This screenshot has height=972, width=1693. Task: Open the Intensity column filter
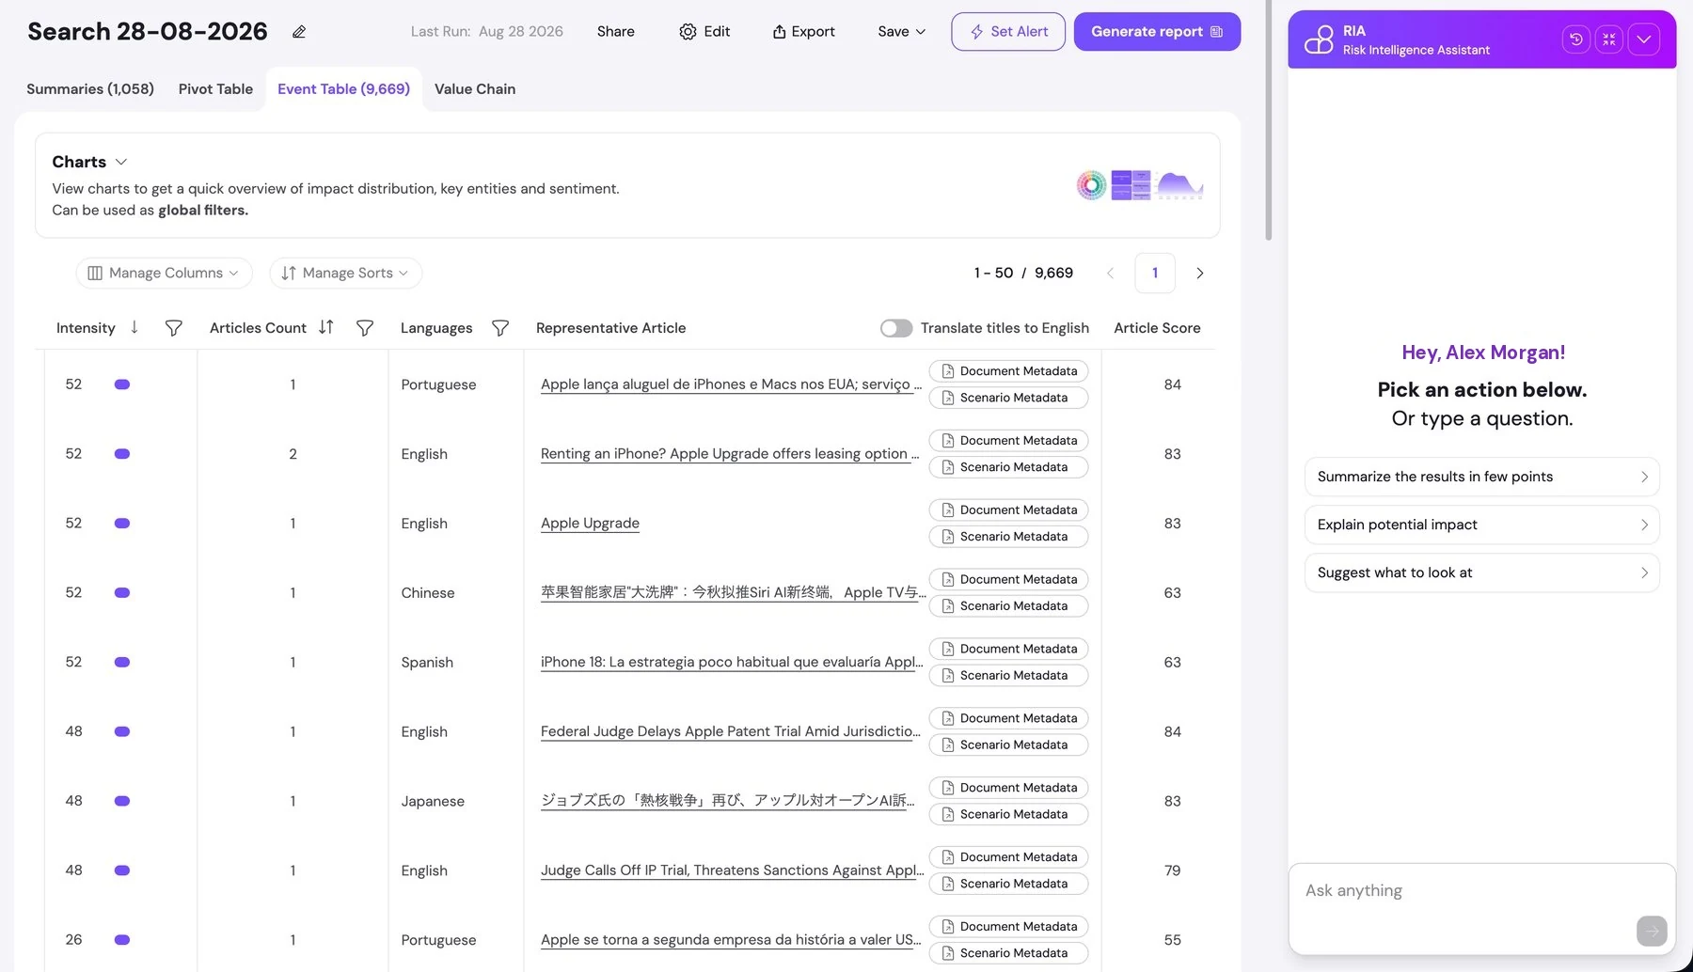[x=173, y=328]
